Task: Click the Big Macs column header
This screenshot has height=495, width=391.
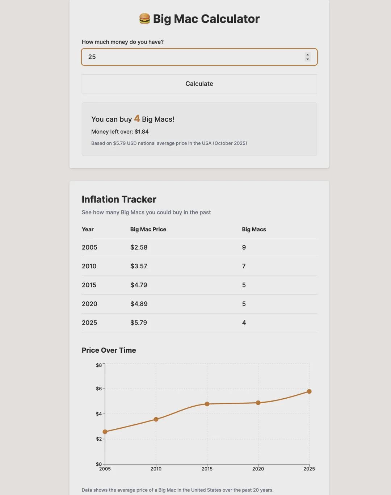Action: pos(254,229)
